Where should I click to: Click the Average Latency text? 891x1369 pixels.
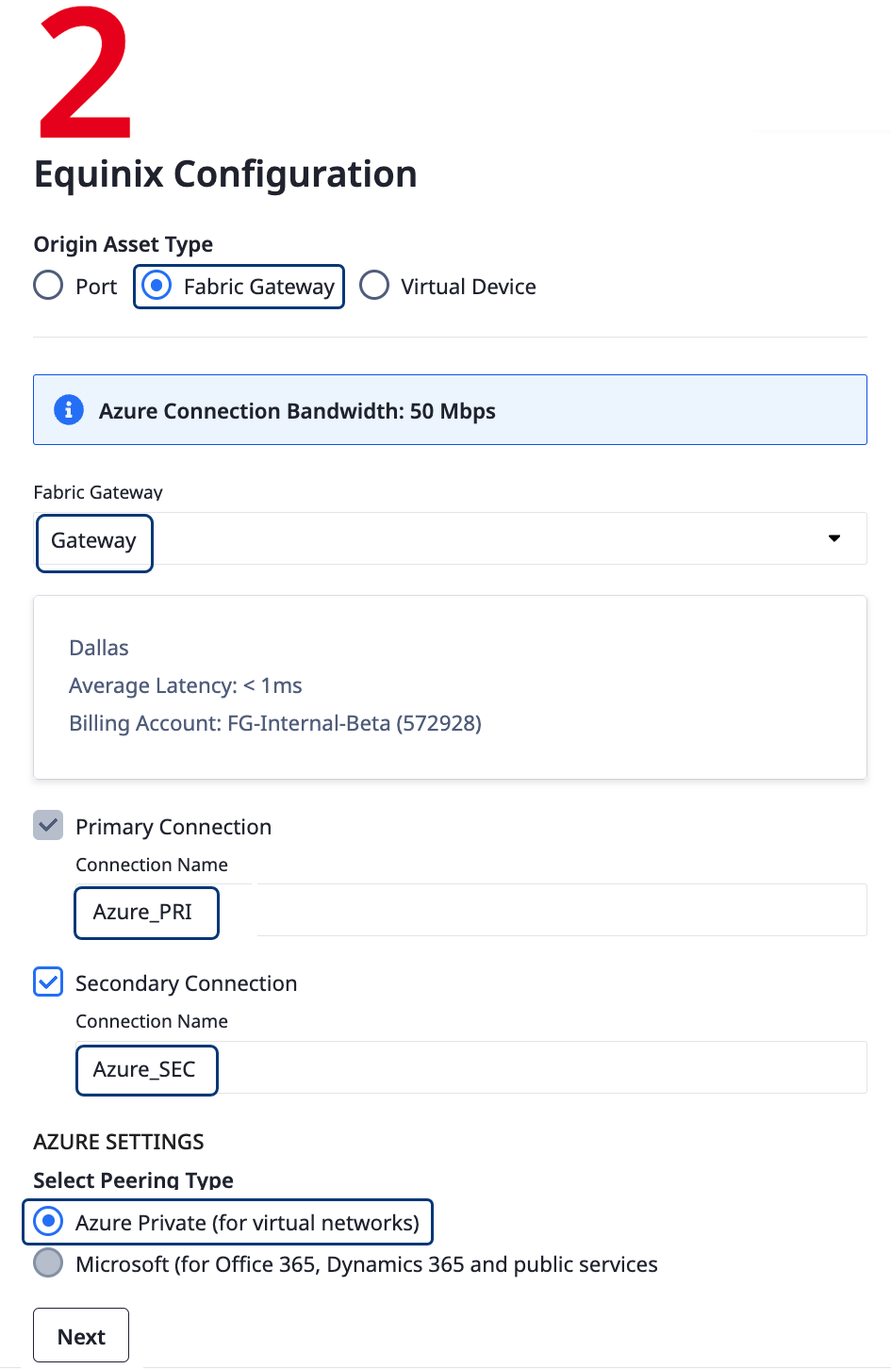pyautogui.click(x=186, y=685)
